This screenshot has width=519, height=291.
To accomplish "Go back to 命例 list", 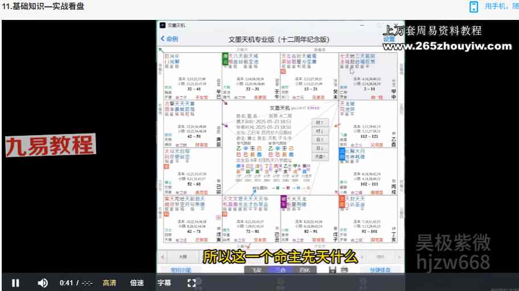I will pos(169,39).
